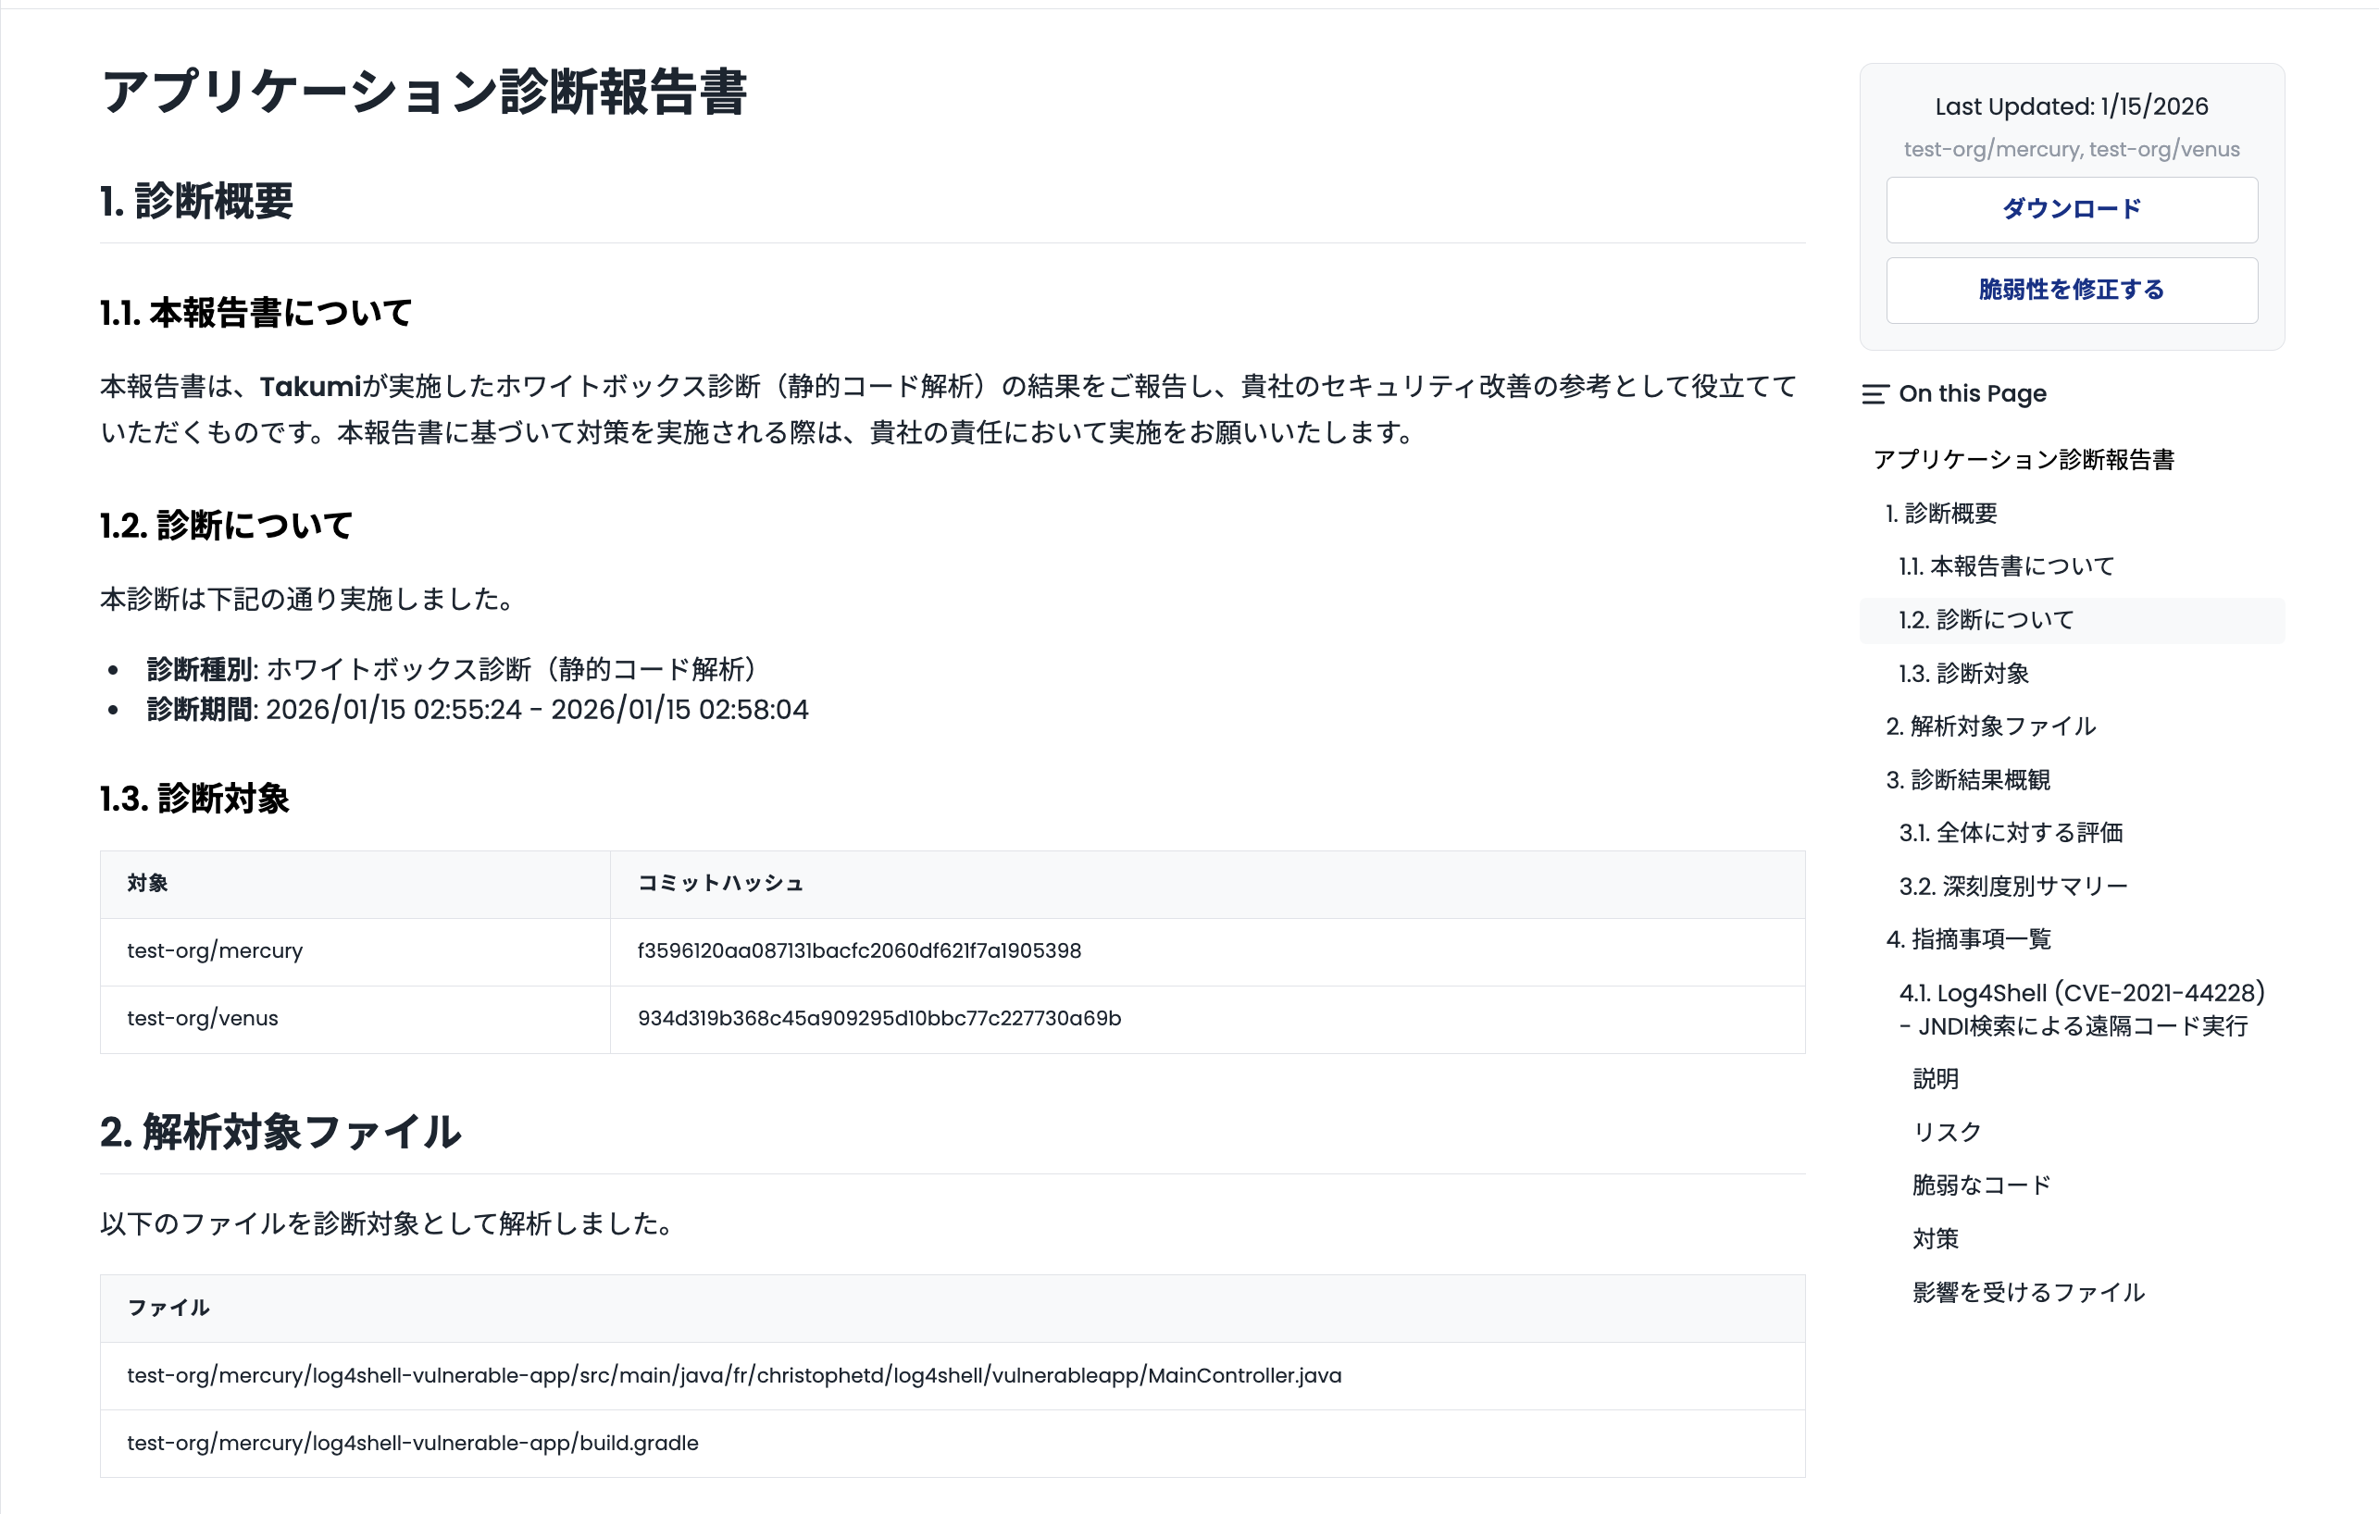
Task: Open the 脆弱なコード sidebar entry
Action: click(x=1981, y=1185)
